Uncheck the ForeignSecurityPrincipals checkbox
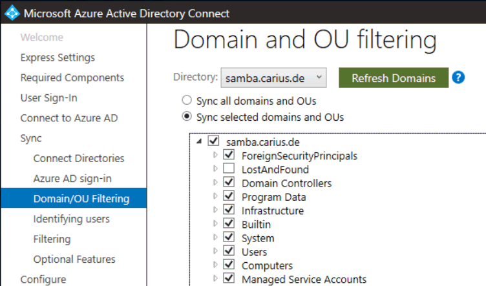This screenshot has height=286, width=486. point(229,154)
